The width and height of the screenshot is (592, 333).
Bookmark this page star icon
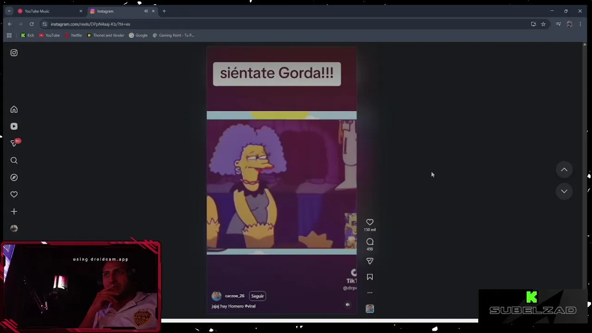click(x=543, y=24)
